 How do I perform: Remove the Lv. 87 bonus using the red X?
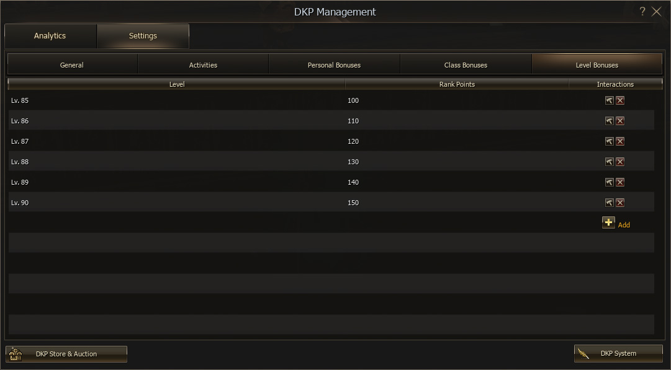pyautogui.click(x=620, y=141)
